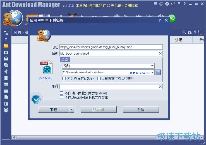Click the list view icon in list header

(200, 32)
